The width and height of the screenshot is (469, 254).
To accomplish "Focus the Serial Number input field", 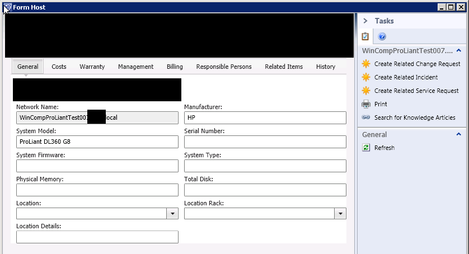I will click(265, 142).
